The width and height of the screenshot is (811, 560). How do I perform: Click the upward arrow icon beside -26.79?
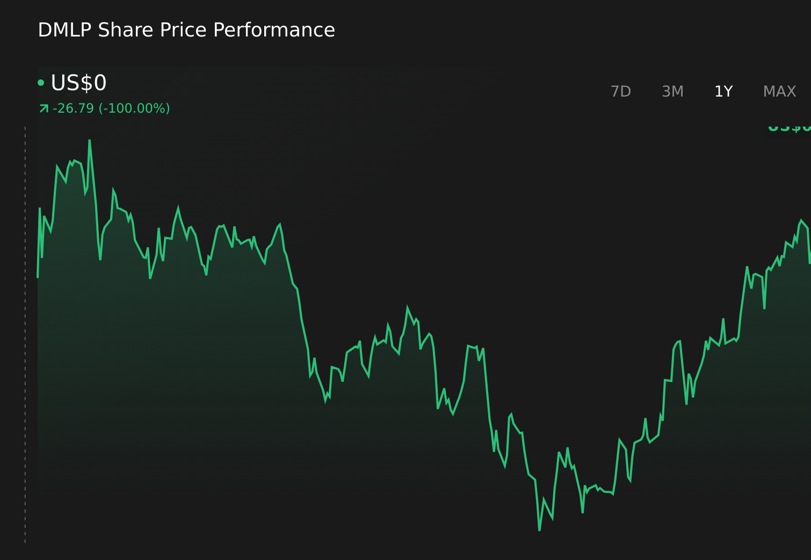coord(44,108)
